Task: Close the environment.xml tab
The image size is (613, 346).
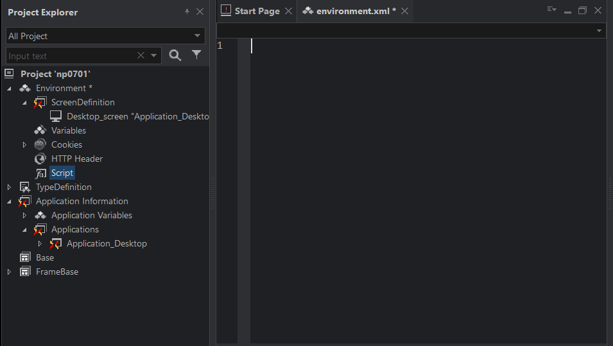Action: 404,11
